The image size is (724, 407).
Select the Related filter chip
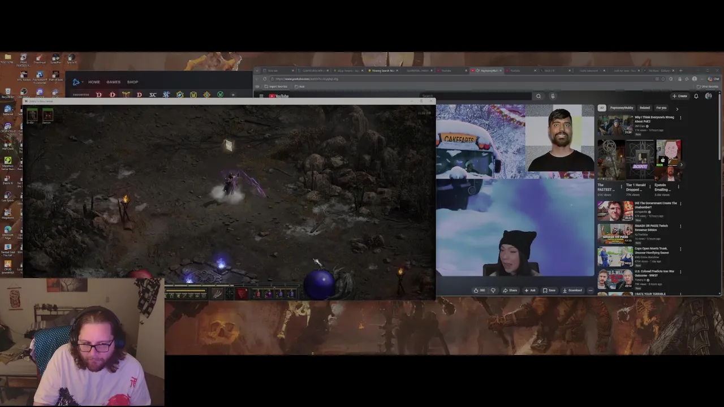click(645, 108)
